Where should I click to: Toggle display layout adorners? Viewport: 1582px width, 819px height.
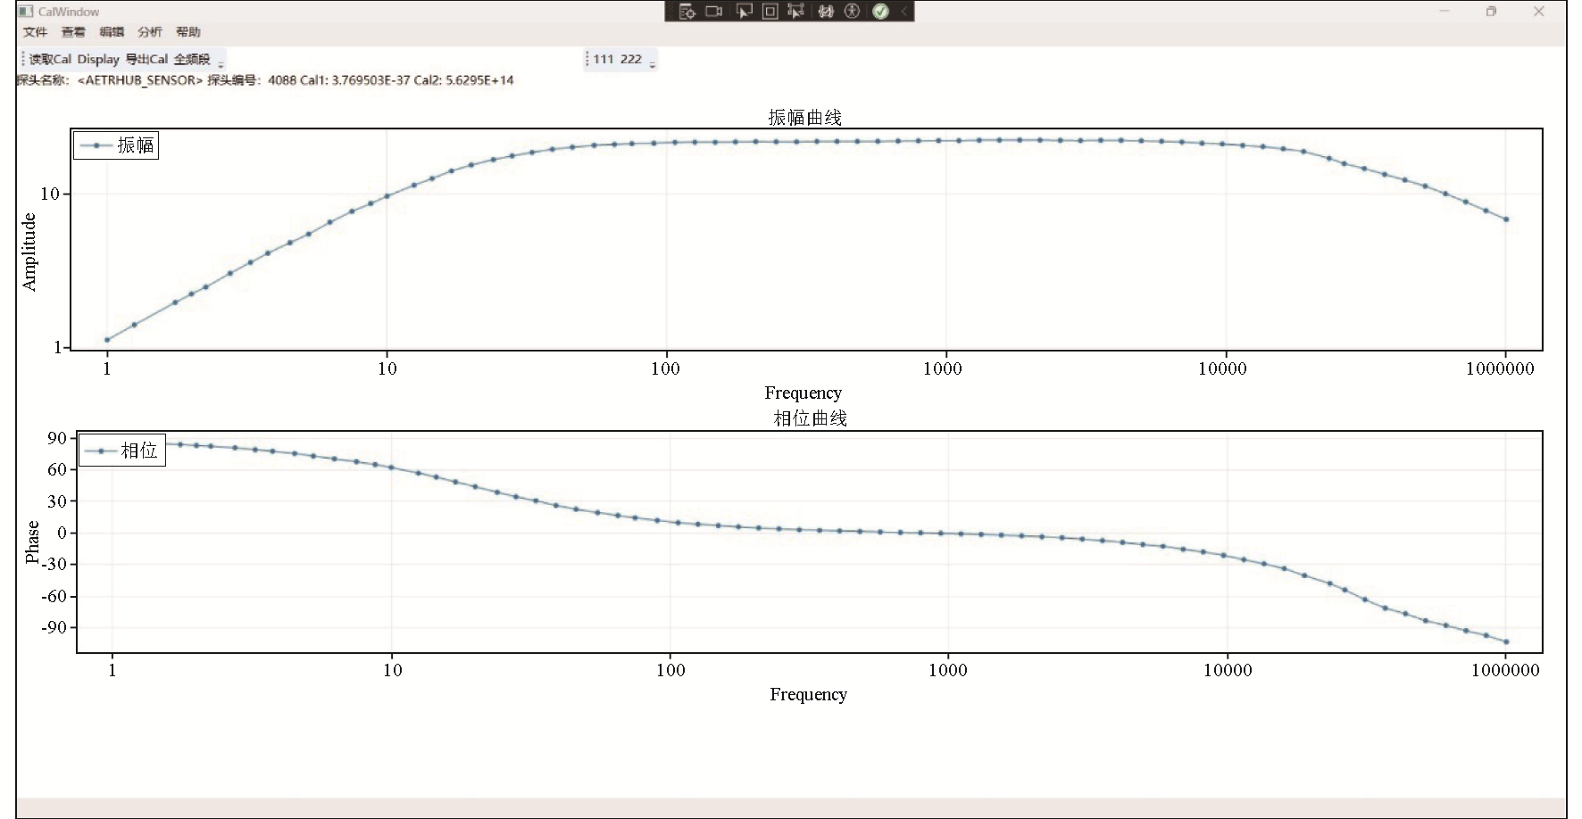coord(770,12)
